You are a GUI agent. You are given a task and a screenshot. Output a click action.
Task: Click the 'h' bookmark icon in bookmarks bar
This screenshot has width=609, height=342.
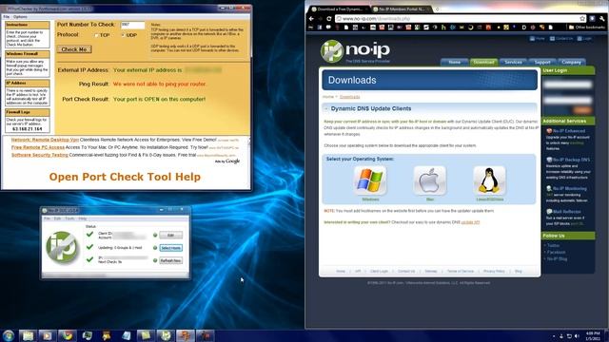[x=443, y=28]
